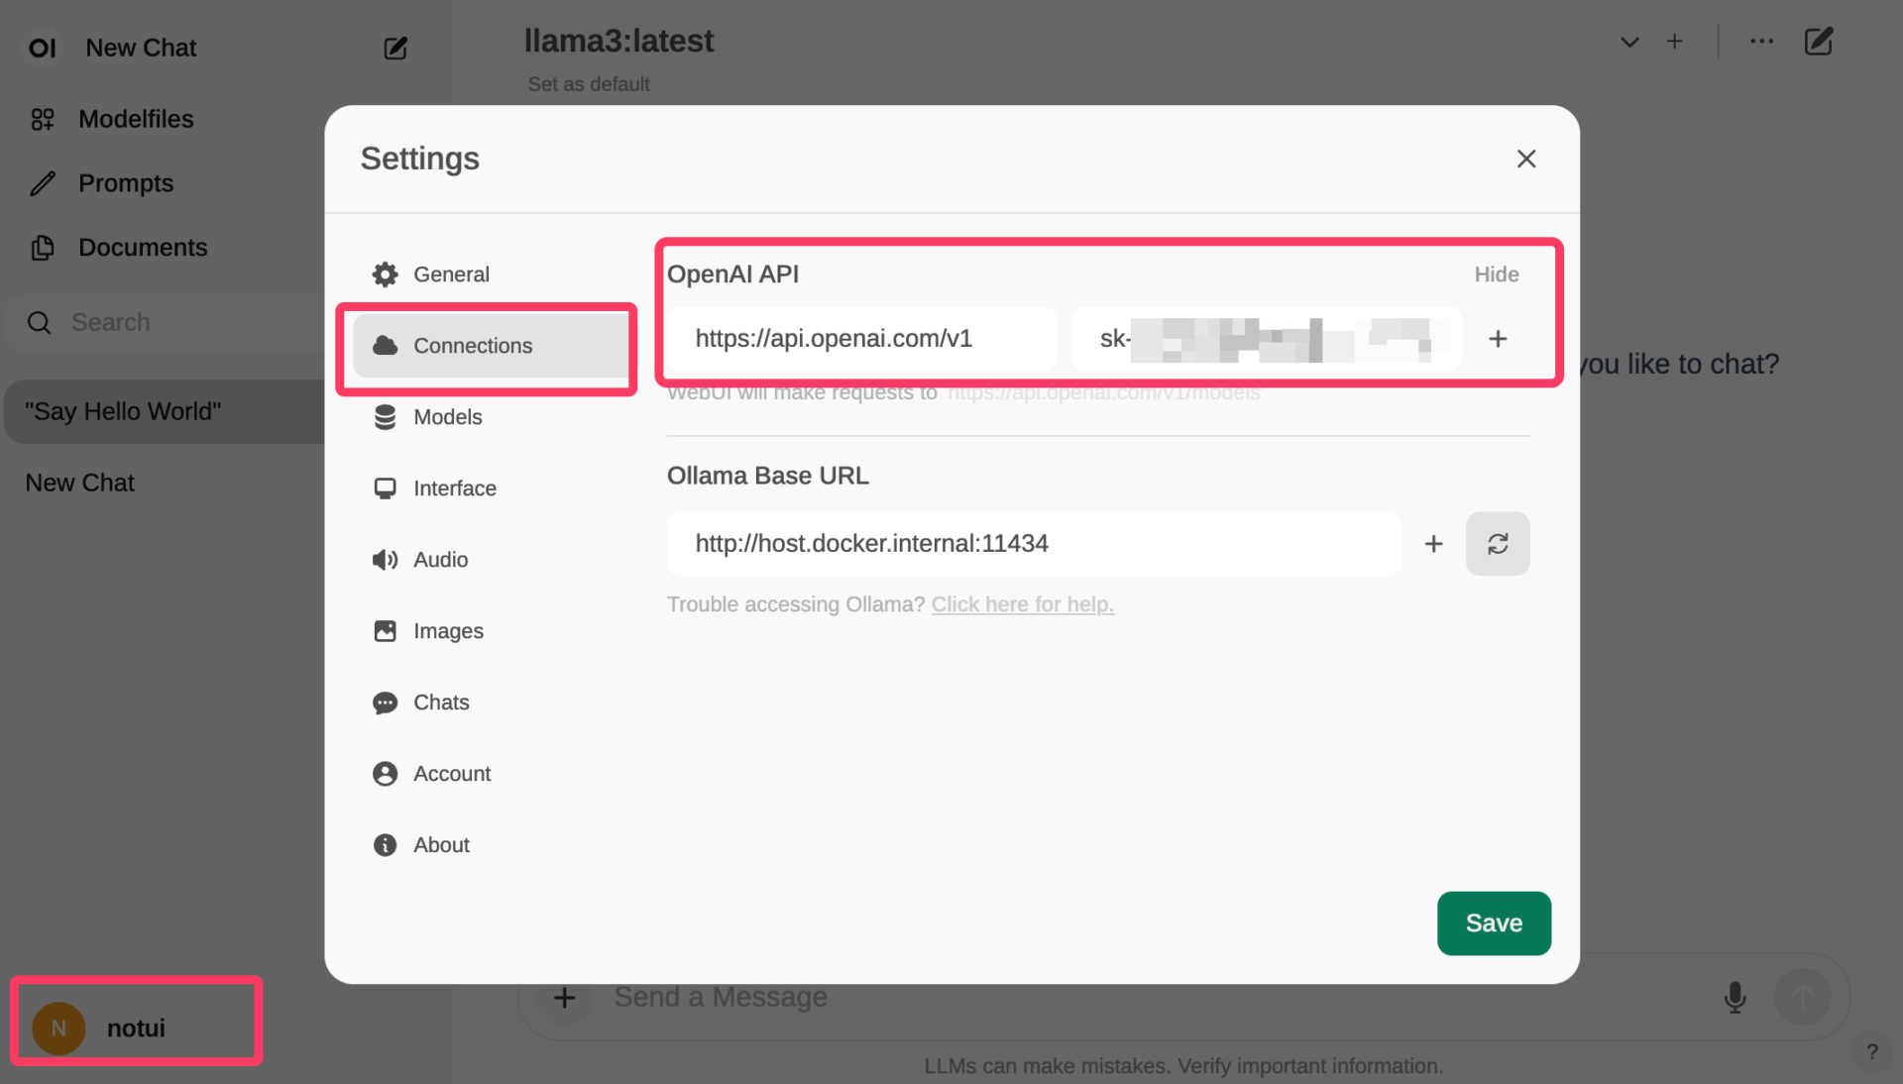
Task: Go to the Interface settings tab
Action: 454,488
